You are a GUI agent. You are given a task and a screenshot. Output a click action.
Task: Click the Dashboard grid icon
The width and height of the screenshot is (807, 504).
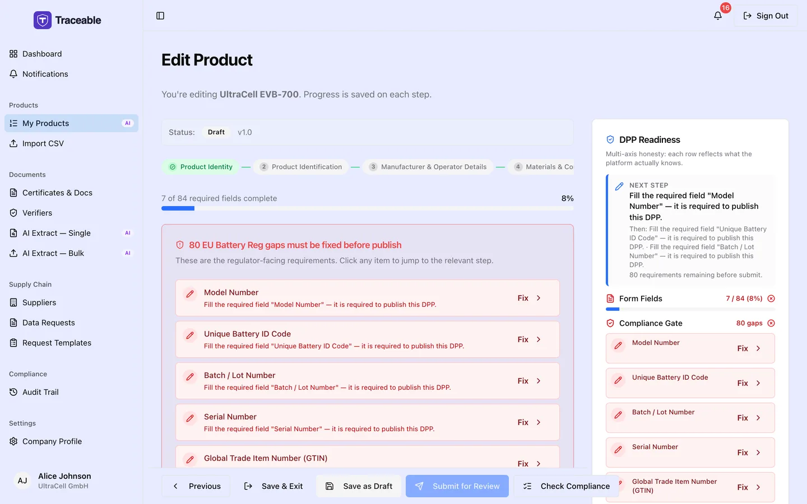click(x=13, y=54)
